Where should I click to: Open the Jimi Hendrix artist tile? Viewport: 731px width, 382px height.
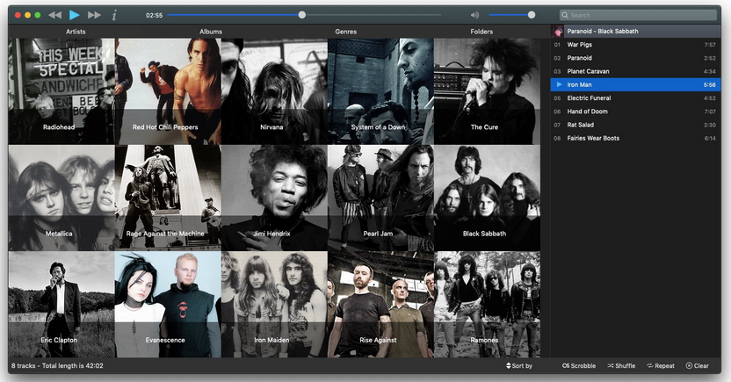(274, 198)
